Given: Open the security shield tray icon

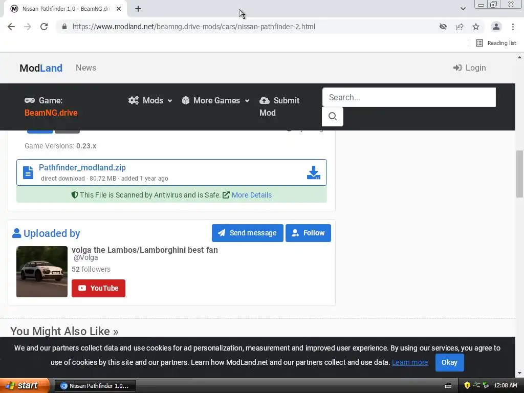Looking at the screenshot, I should (467, 386).
